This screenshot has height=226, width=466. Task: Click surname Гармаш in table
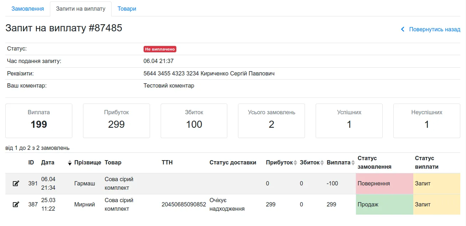pyautogui.click(x=85, y=184)
